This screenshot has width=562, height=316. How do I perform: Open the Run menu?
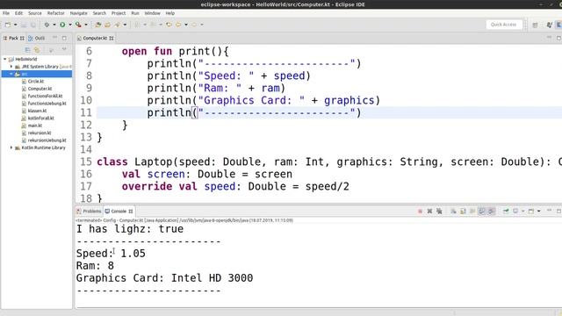click(134, 13)
